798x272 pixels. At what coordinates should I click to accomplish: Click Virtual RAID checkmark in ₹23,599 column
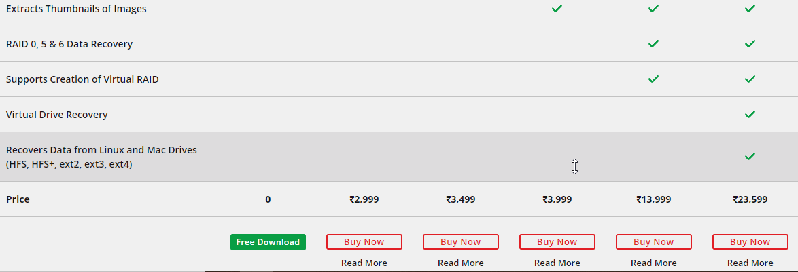click(x=750, y=79)
